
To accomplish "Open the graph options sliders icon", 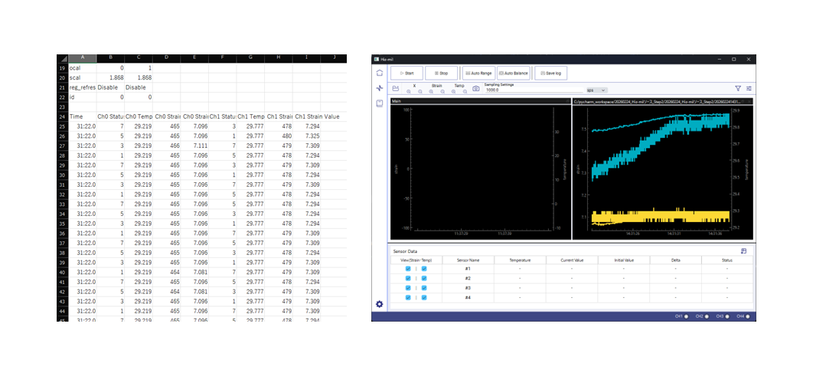I will [x=749, y=89].
